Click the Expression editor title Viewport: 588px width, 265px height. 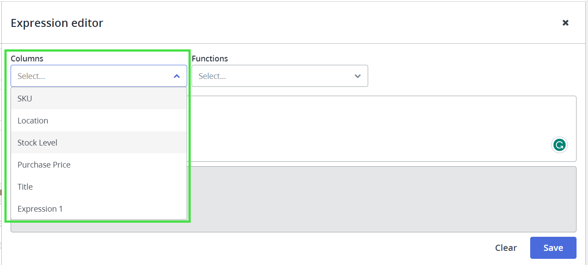tap(57, 23)
